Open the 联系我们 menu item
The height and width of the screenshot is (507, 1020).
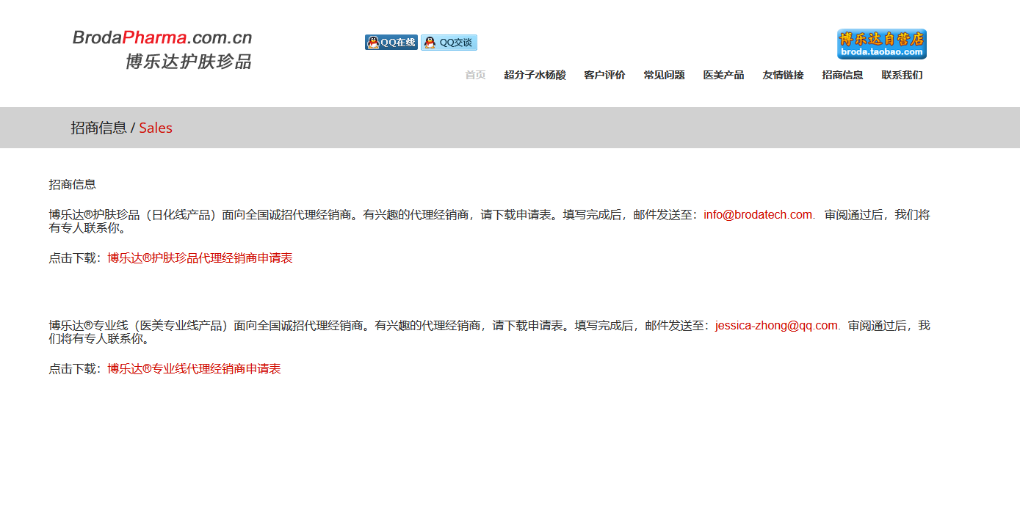(x=902, y=75)
